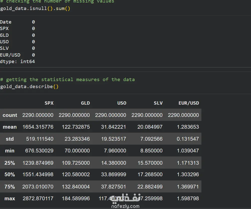Click the '50%' row label

point(10,174)
